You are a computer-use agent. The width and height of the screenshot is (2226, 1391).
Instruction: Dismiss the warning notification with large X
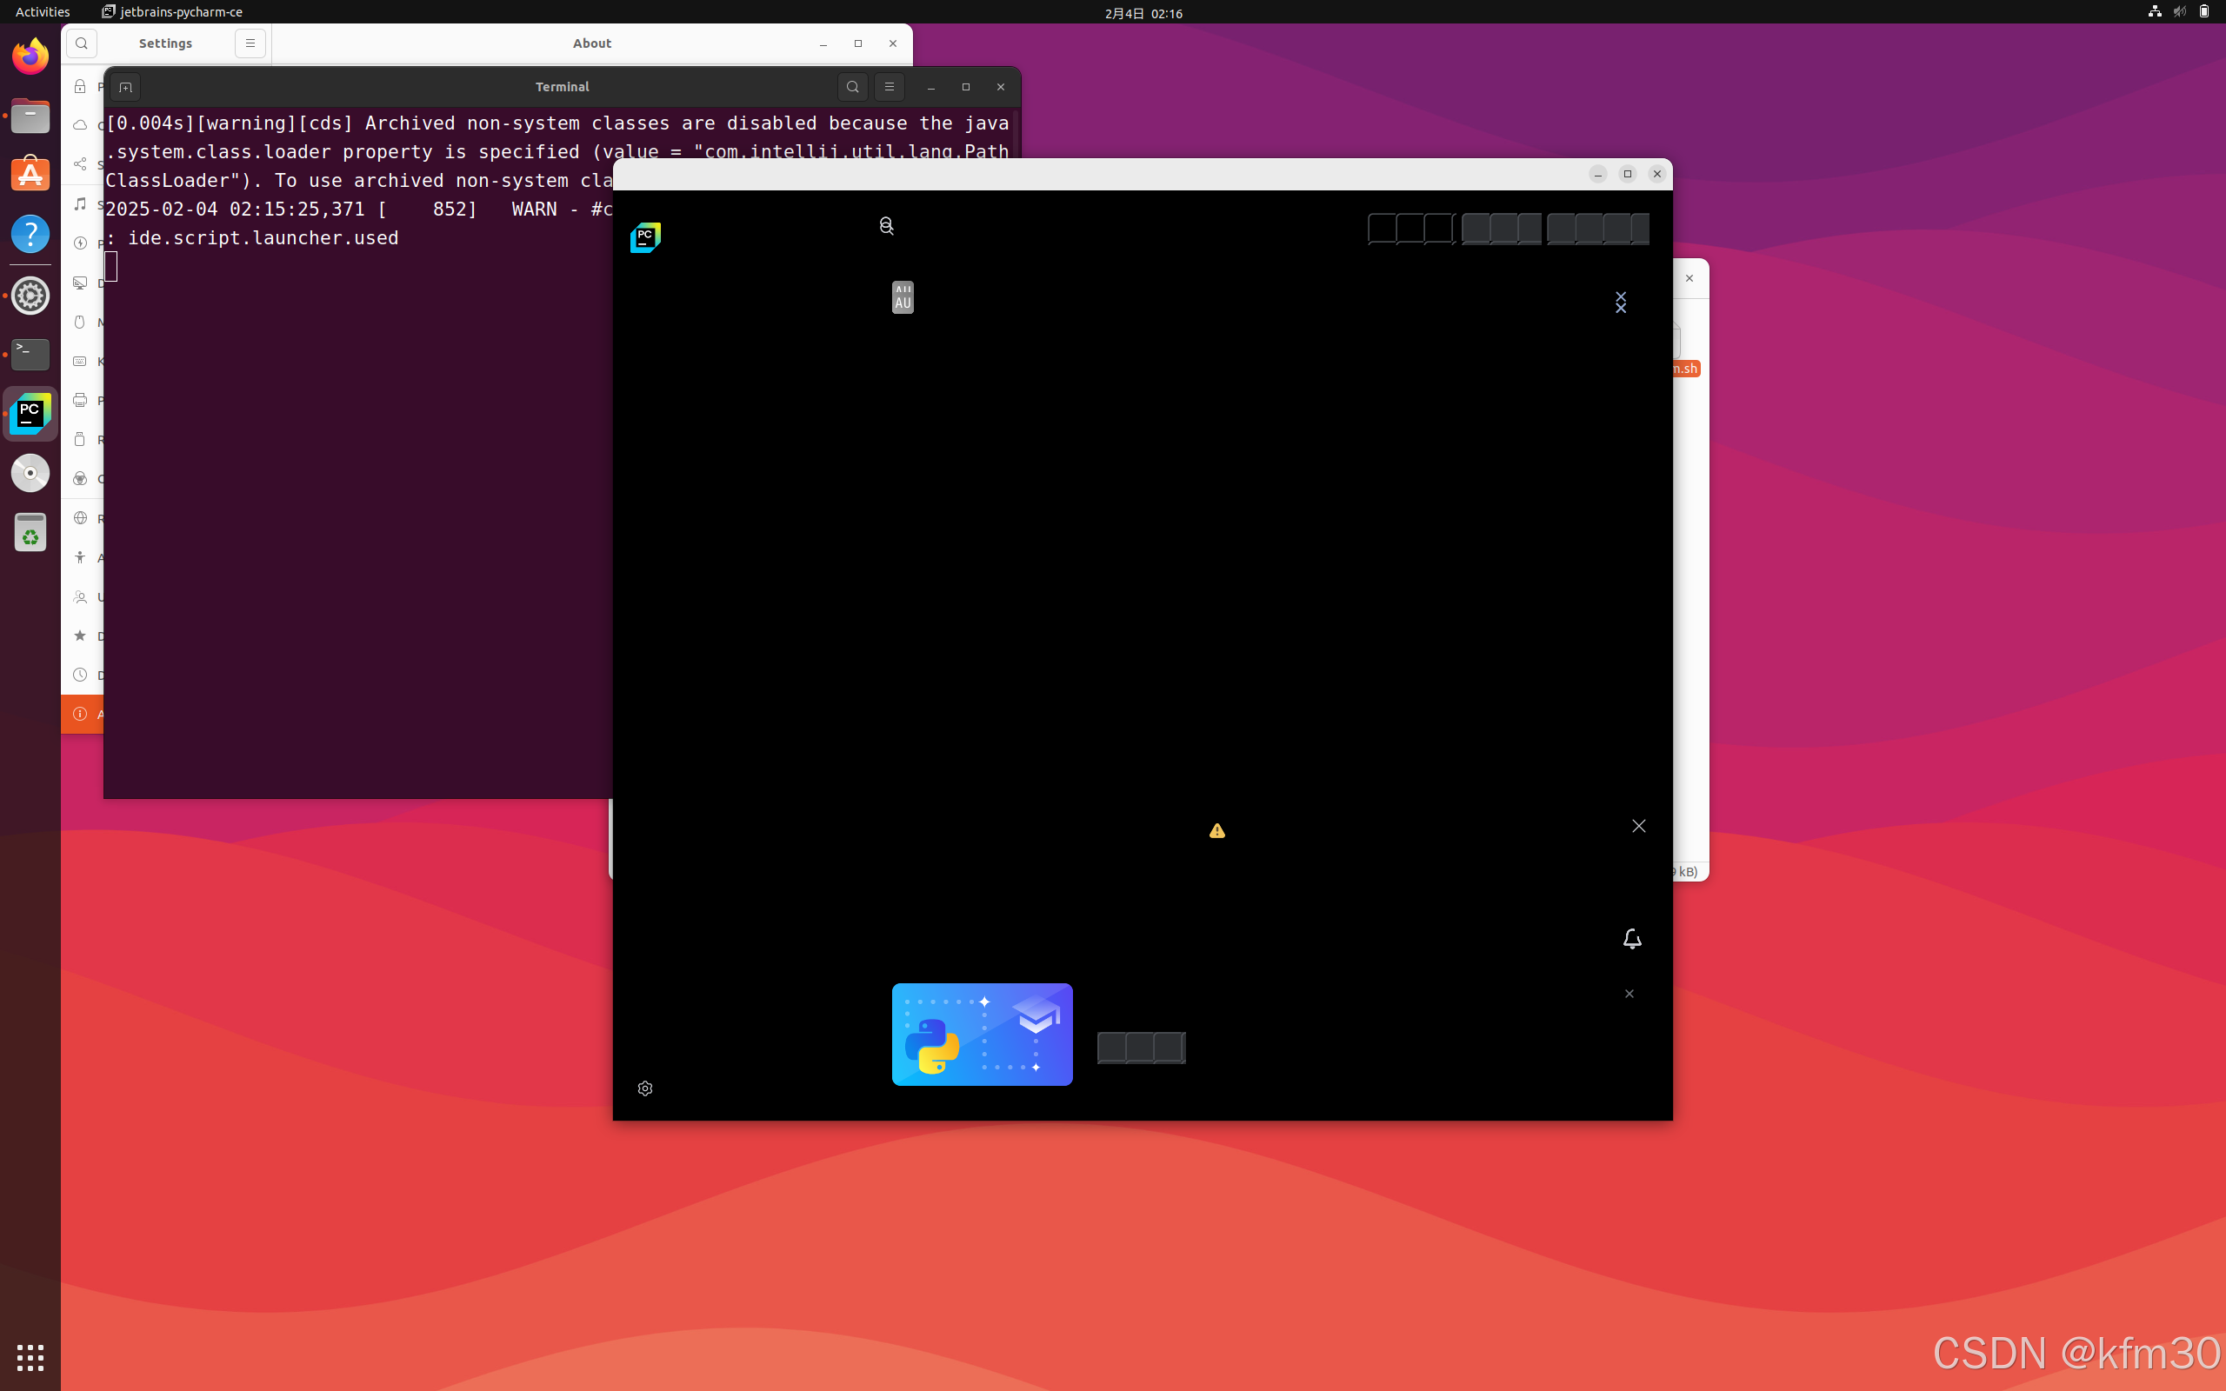(1638, 826)
